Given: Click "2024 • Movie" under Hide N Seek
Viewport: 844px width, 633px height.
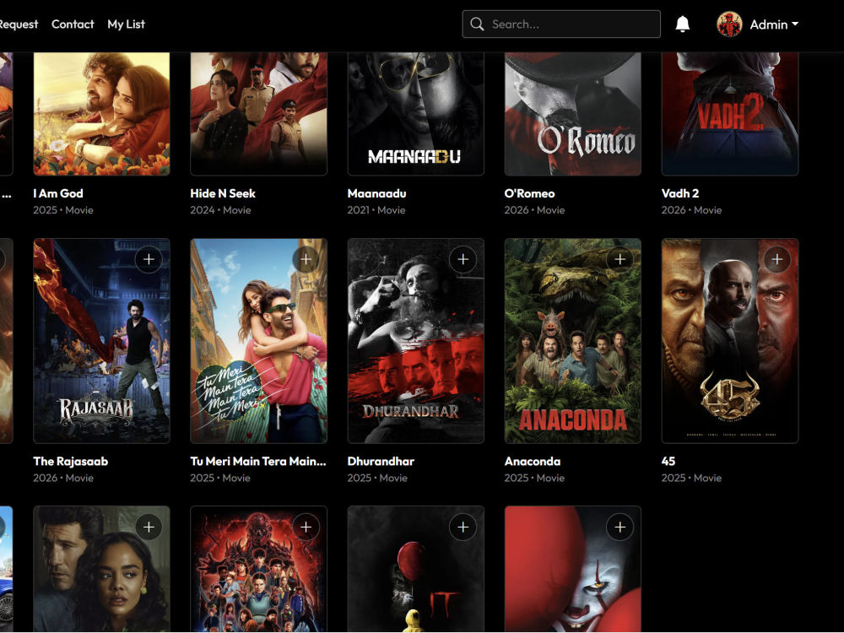Looking at the screenshot, I should (220, 210).
